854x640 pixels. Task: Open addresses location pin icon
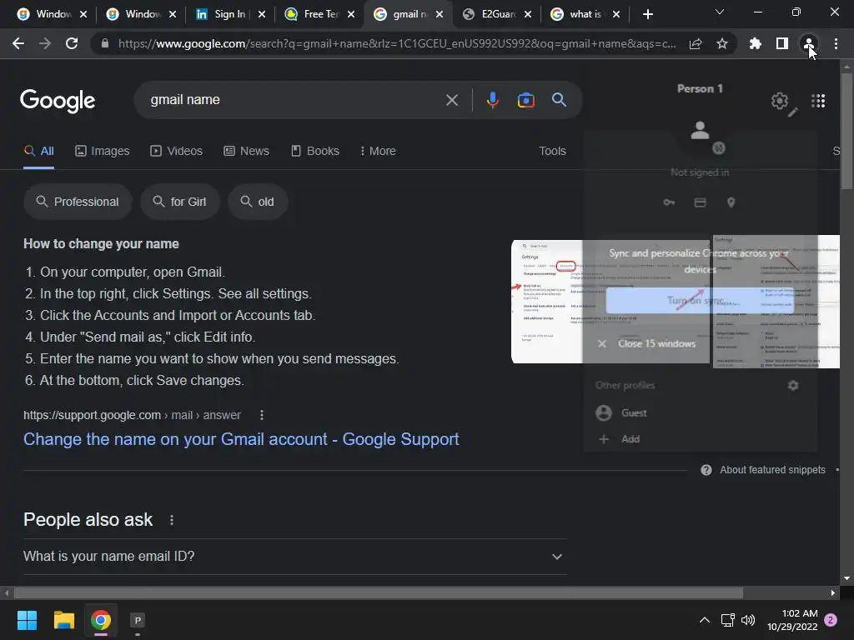pyautogui.click(x=731, y=202)
